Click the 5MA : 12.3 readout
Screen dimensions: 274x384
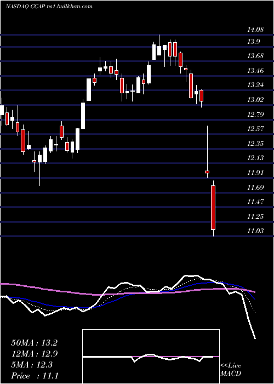(32, 365)
